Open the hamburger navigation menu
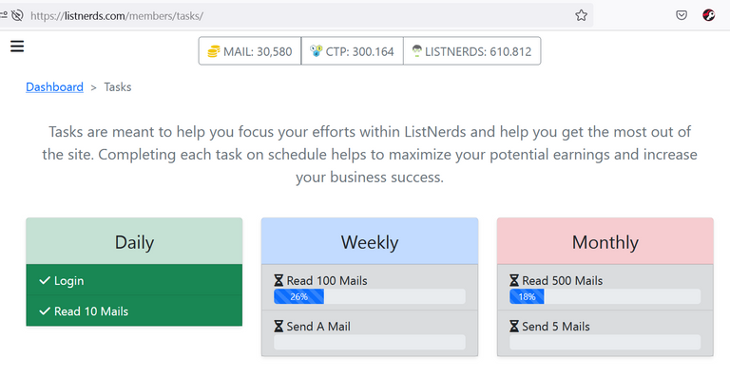The height and width of the screenshot is (376, 730). [17, 47]
